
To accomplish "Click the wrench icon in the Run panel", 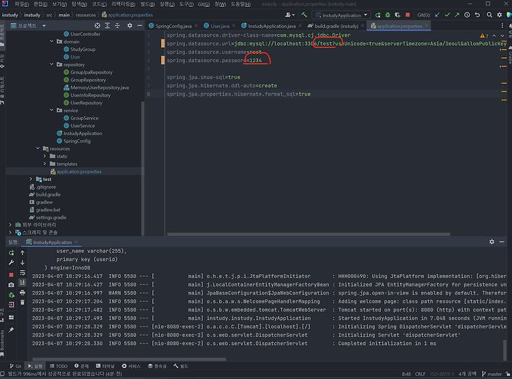I will coord(12,262).
